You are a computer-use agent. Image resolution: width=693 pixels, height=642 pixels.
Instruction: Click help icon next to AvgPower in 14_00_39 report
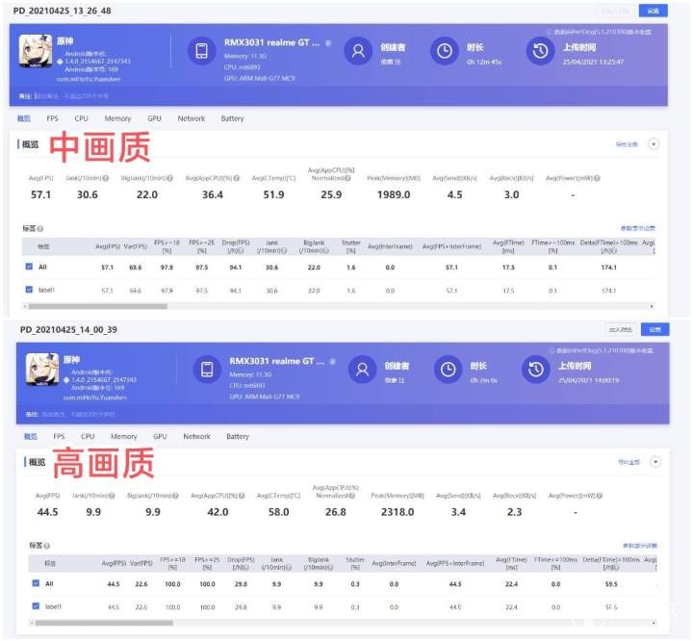pyautogui.click(x=600, y=496)
